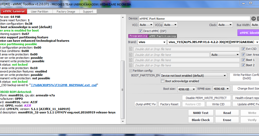The image size is (259, 136).
Task: Click the Boot 2 file drop field
Action: [187, 65]
